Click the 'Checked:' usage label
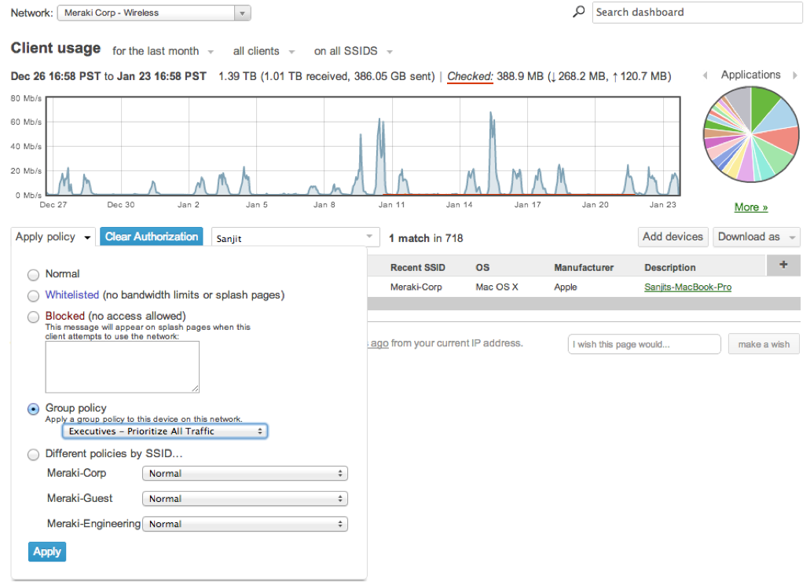This screenshot has height=582, width=810. point(470,76)
